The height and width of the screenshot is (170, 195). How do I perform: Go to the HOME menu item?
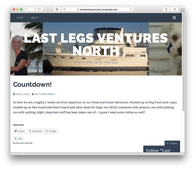[20, 18]
